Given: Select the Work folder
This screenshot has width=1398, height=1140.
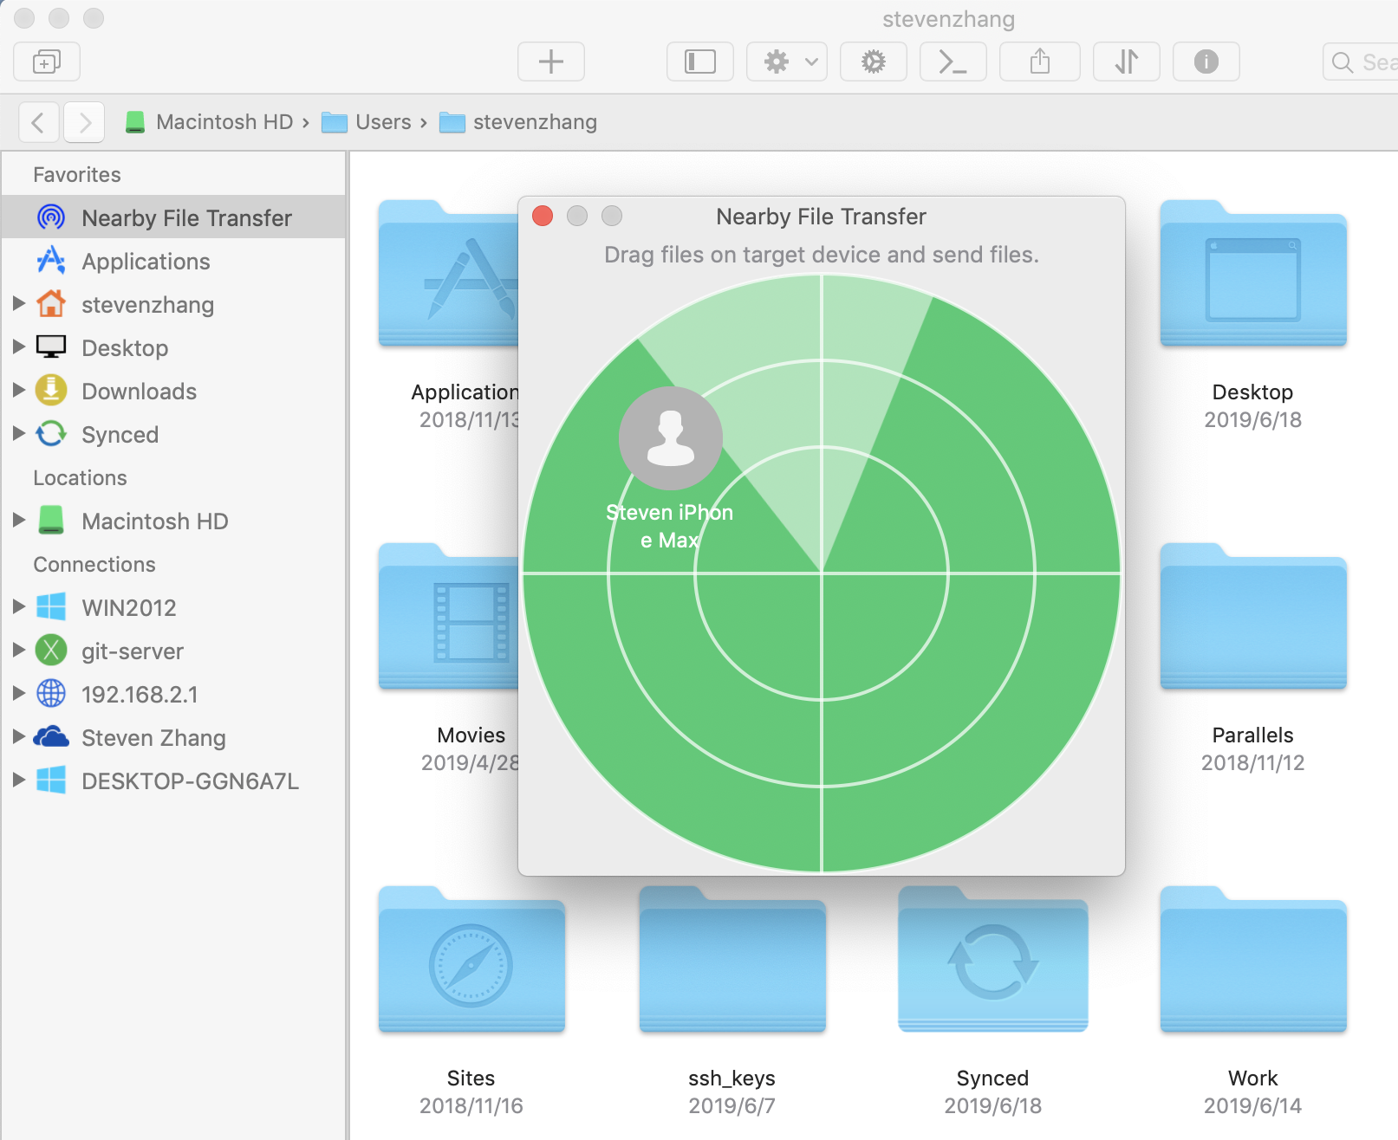Looking at the screenshot, I should click(1253, 960).
